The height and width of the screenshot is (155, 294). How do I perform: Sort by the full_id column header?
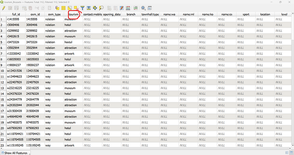click(16, 14)
